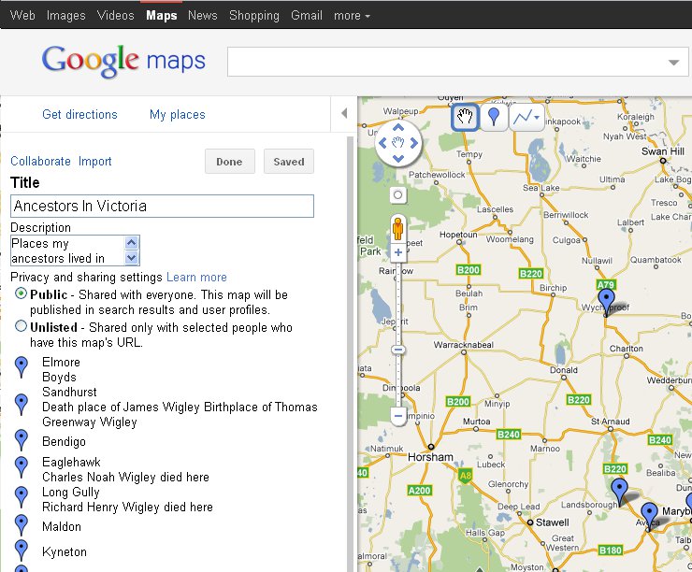Select the Kyneton entry text

tap(65, 552)
